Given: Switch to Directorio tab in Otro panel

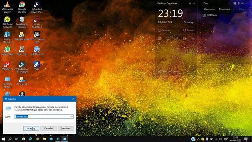Looking at the screenshot, I should pyautogui.click(x=209, y=9).
